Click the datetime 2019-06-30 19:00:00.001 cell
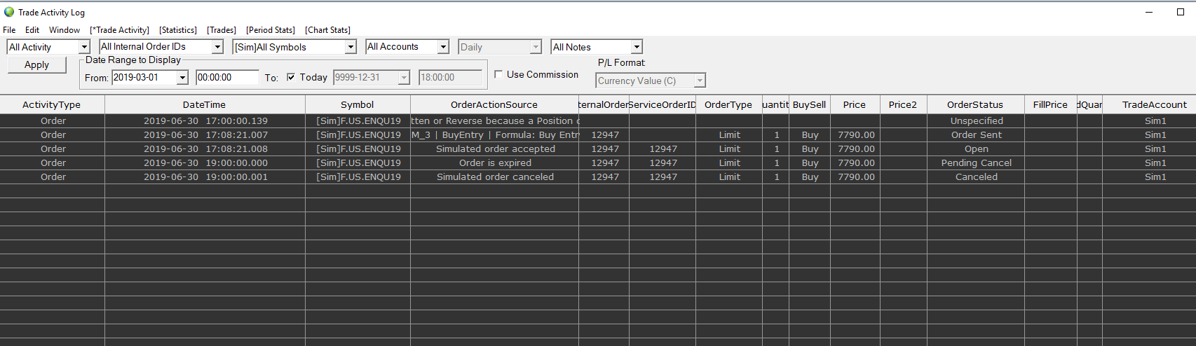Viewport: 1196px width, 346px height. (205, 177)
